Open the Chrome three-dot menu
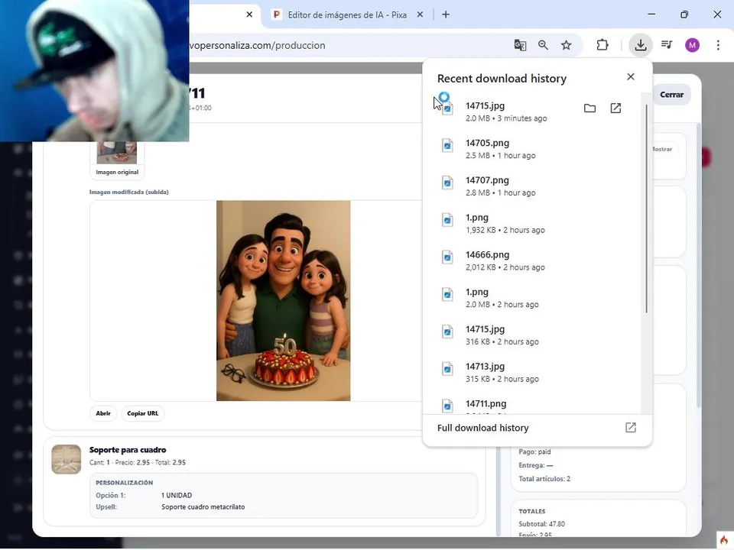734x550 pixels. point(718,45)
